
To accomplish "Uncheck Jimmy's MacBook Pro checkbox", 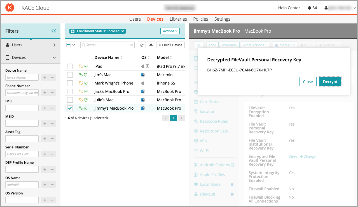I will point(70,108).
